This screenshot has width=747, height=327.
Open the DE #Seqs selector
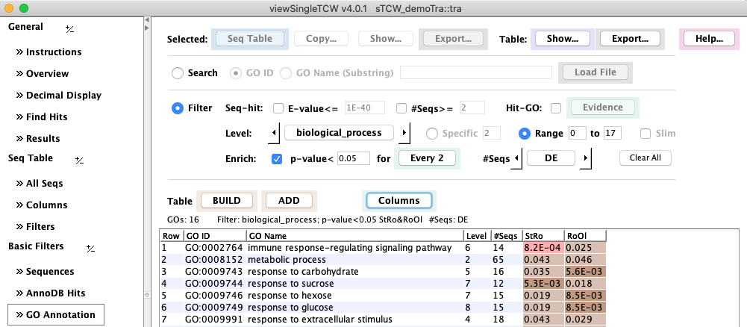[x=550, y=158]
